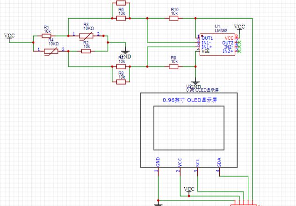Screen dimensions: 296x206
Task: Click the OUT1 pin label on LM358
Action: tap(207, 38)
